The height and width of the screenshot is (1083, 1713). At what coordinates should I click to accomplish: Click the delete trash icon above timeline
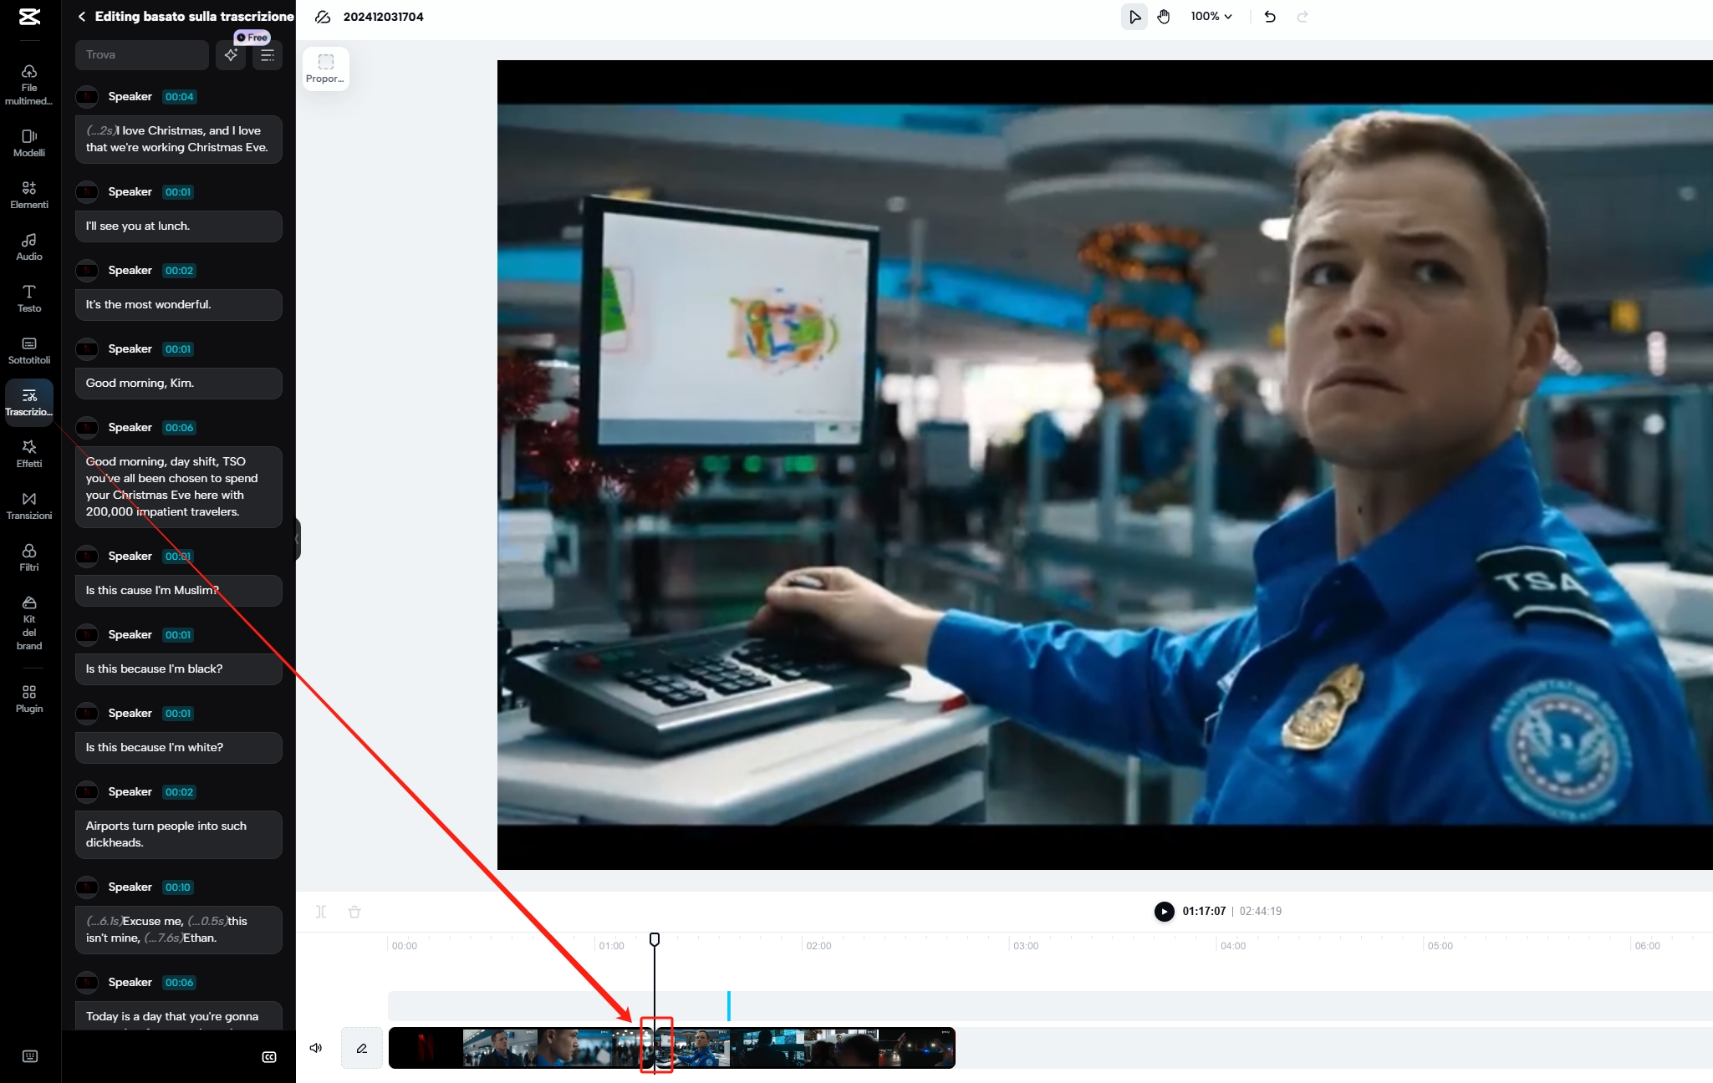click(354, 912)
